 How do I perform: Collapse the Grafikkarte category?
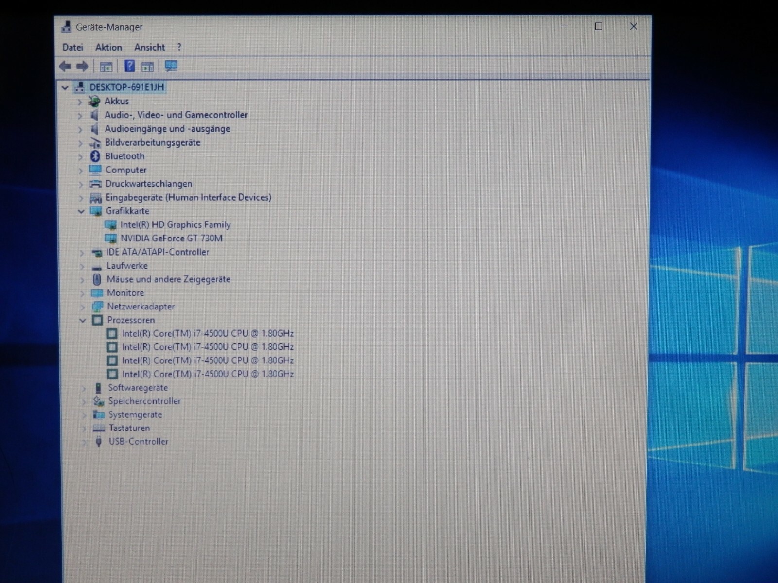(81, 211)
